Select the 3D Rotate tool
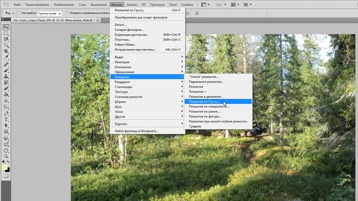 coord(6,138)
